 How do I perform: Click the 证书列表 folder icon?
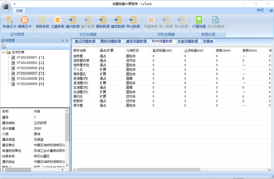click(8, 52)
